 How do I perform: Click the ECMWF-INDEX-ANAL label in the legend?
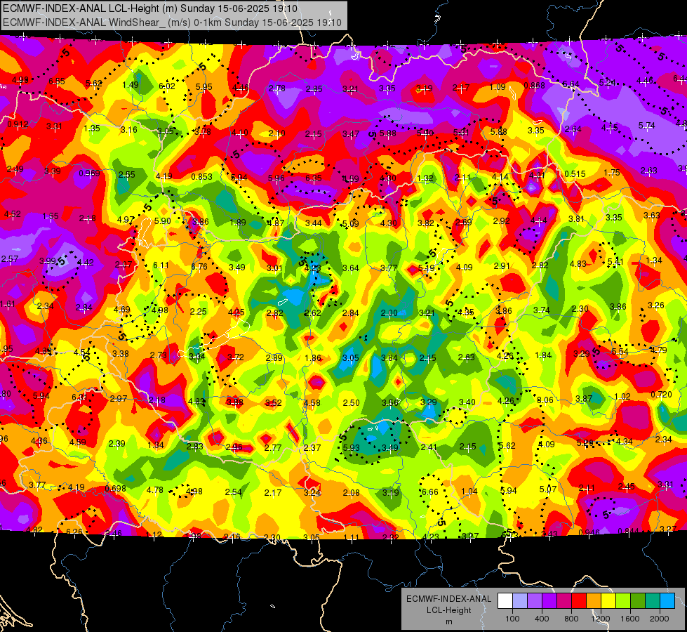click(448, 599)
